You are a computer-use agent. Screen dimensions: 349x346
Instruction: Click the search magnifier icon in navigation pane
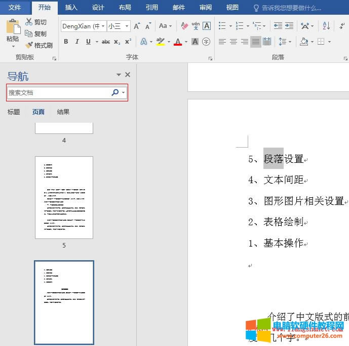point(115,92)
